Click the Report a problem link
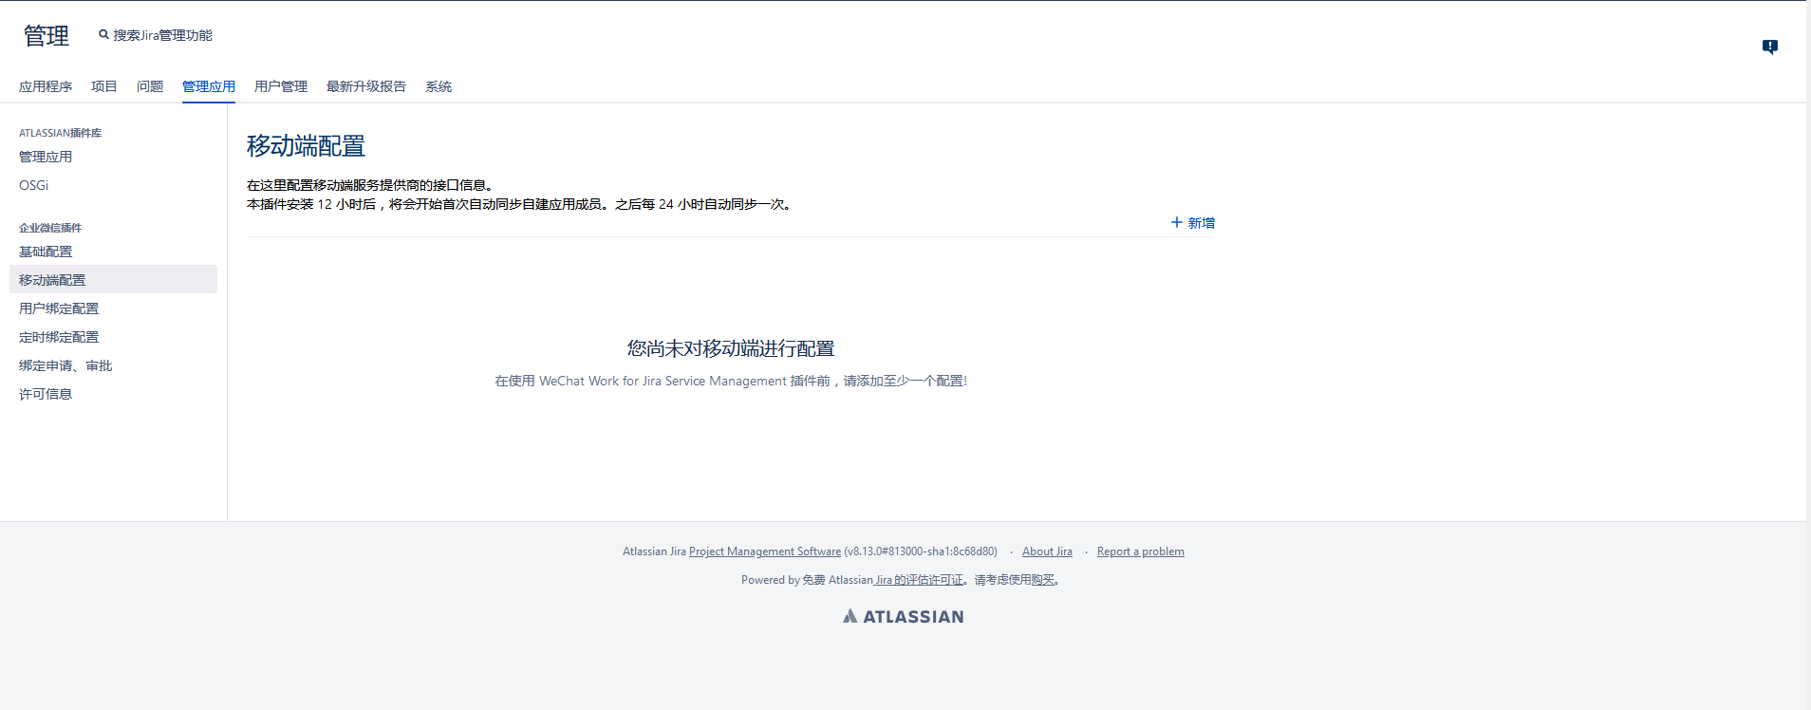The width and height of the screenshot is (1811, 710). click(x=1140, y=551)
